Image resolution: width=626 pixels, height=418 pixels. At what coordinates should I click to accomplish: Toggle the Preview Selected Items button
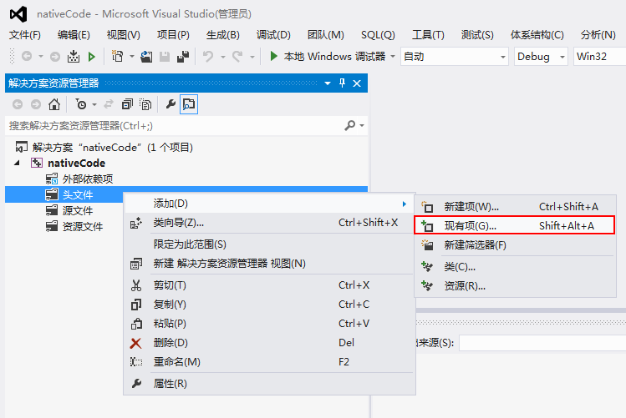(188, 104)
